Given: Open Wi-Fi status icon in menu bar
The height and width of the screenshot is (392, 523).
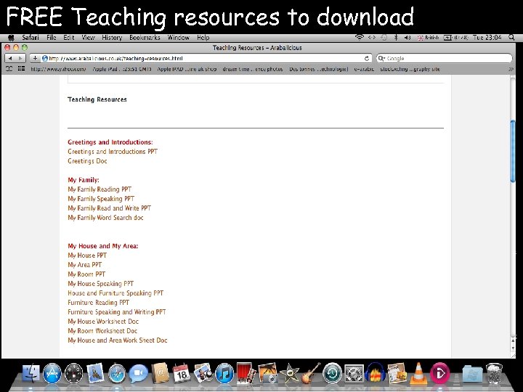Looking at the screenshot, I should point(360,37).
